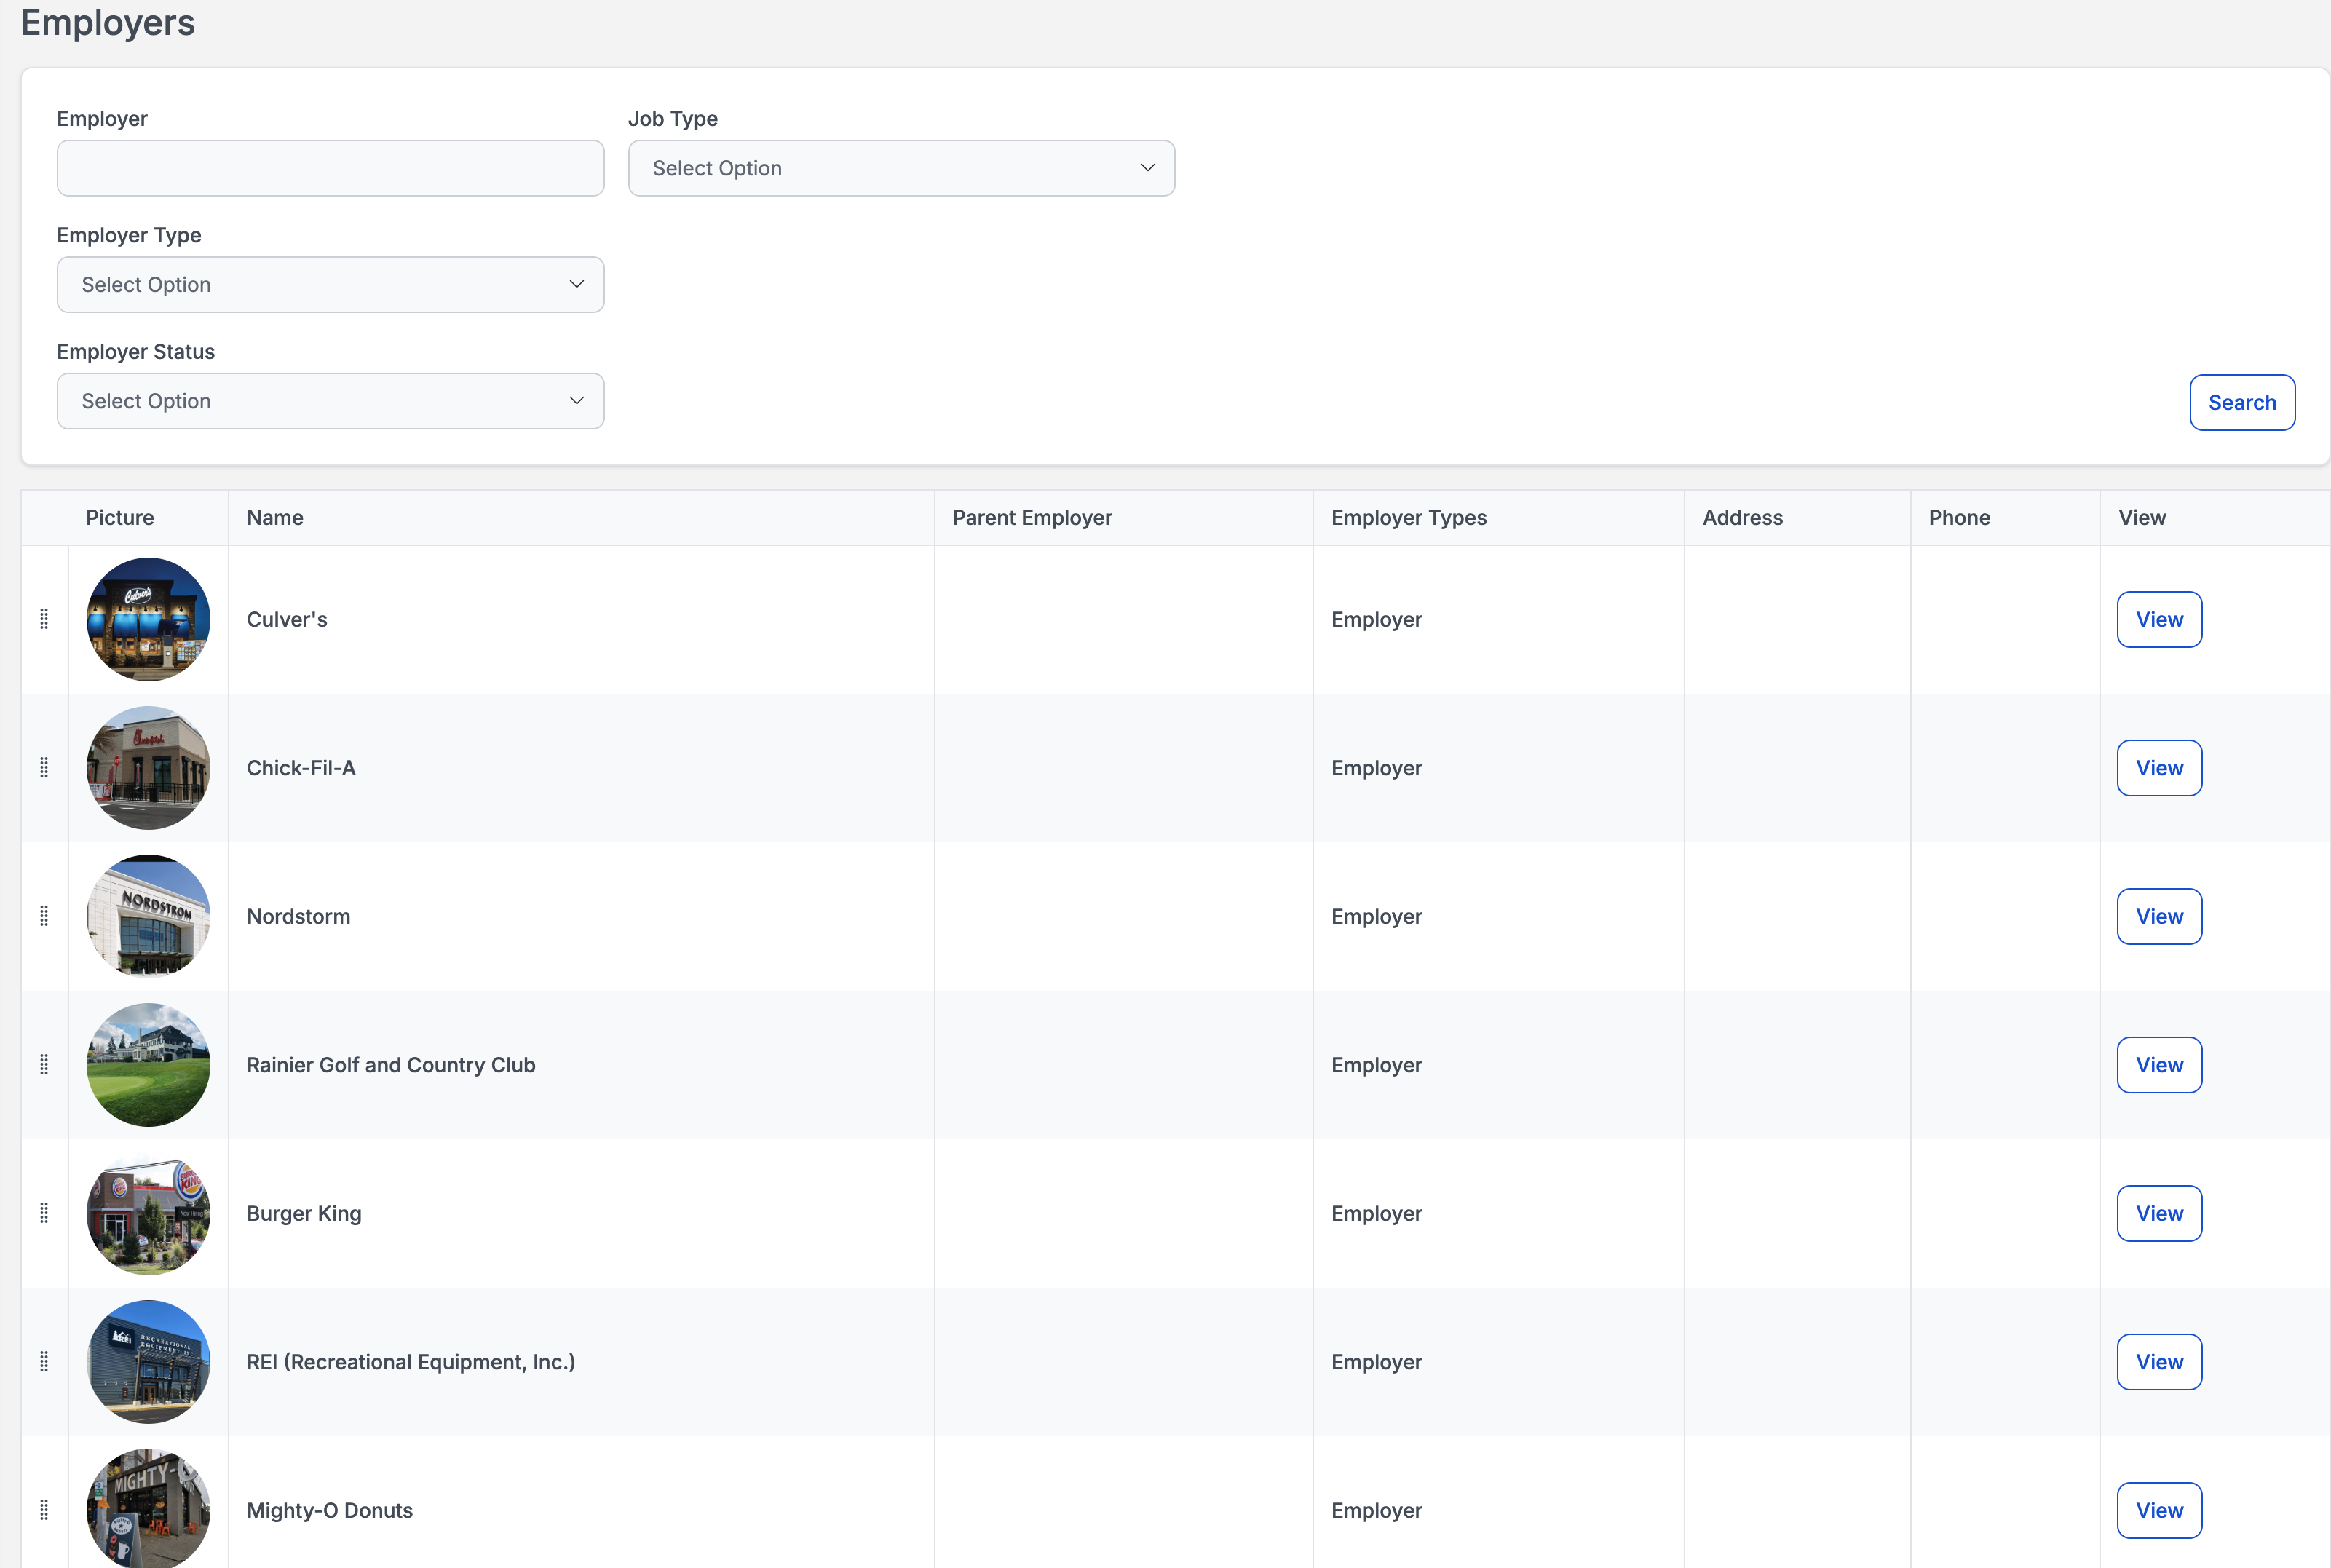Click the name 'Rainier Golf and Country Club'
The image size is (2331, 1568).
tap(391, 1065)
